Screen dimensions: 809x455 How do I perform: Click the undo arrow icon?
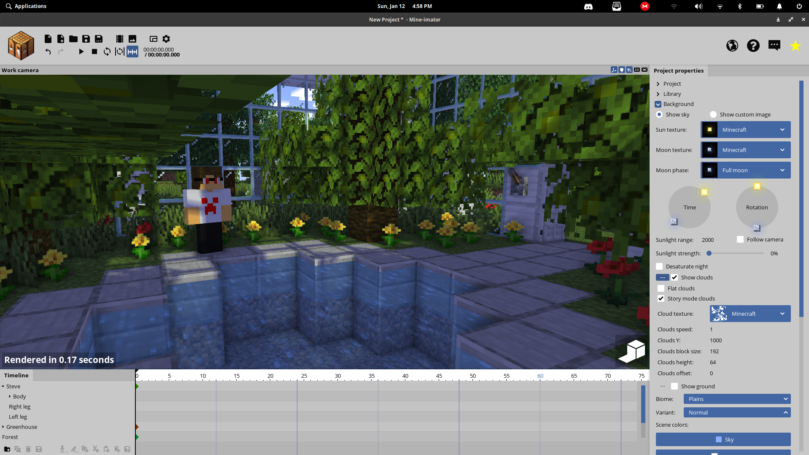click(48, 51)
